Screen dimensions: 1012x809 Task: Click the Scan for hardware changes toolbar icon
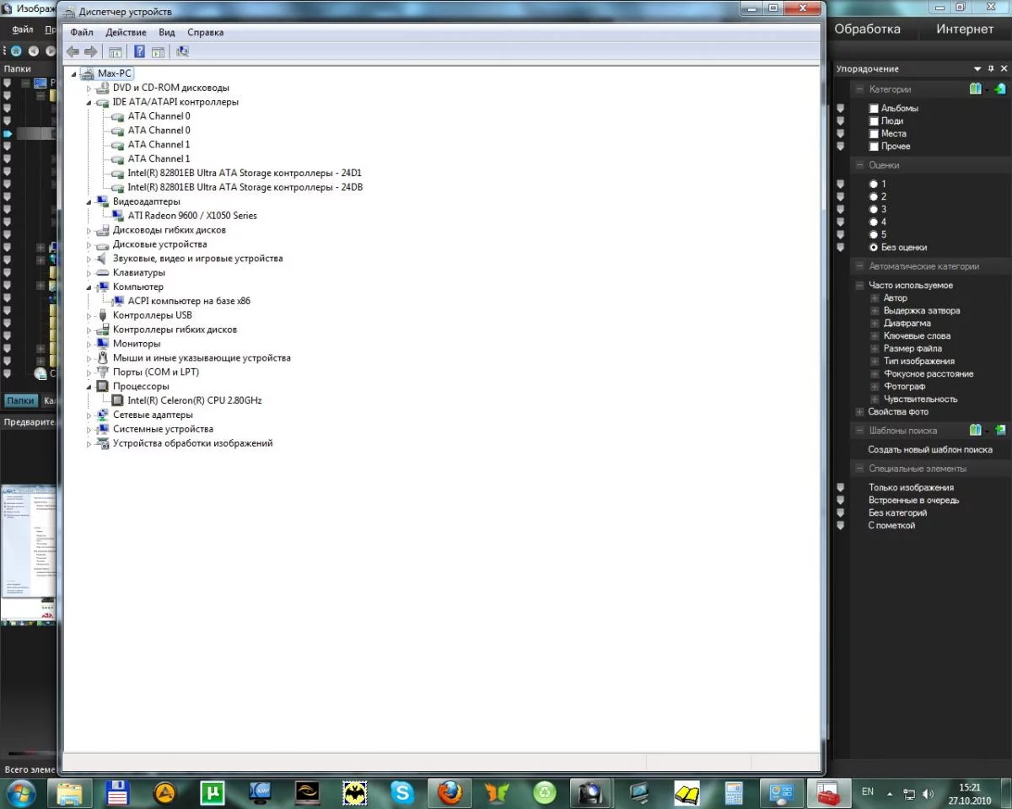point(182,51)
